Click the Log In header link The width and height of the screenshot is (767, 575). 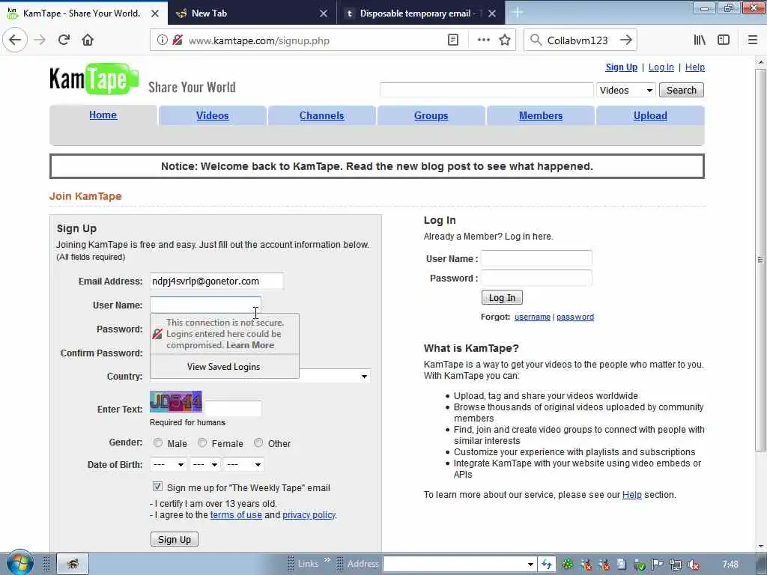pos(661,67)
